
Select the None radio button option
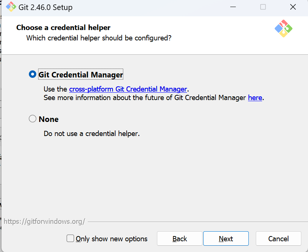click(x=33, y=119)
